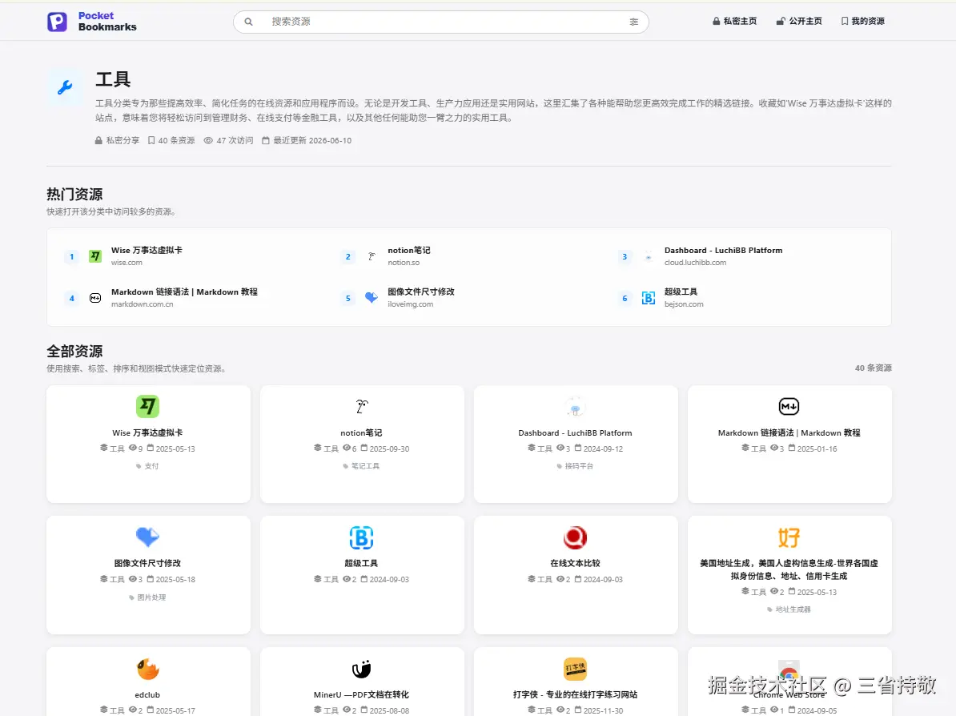Click 工具 category label on 超级工具 card
Viewport: 956px width, 716px height.
coord(326,579)
